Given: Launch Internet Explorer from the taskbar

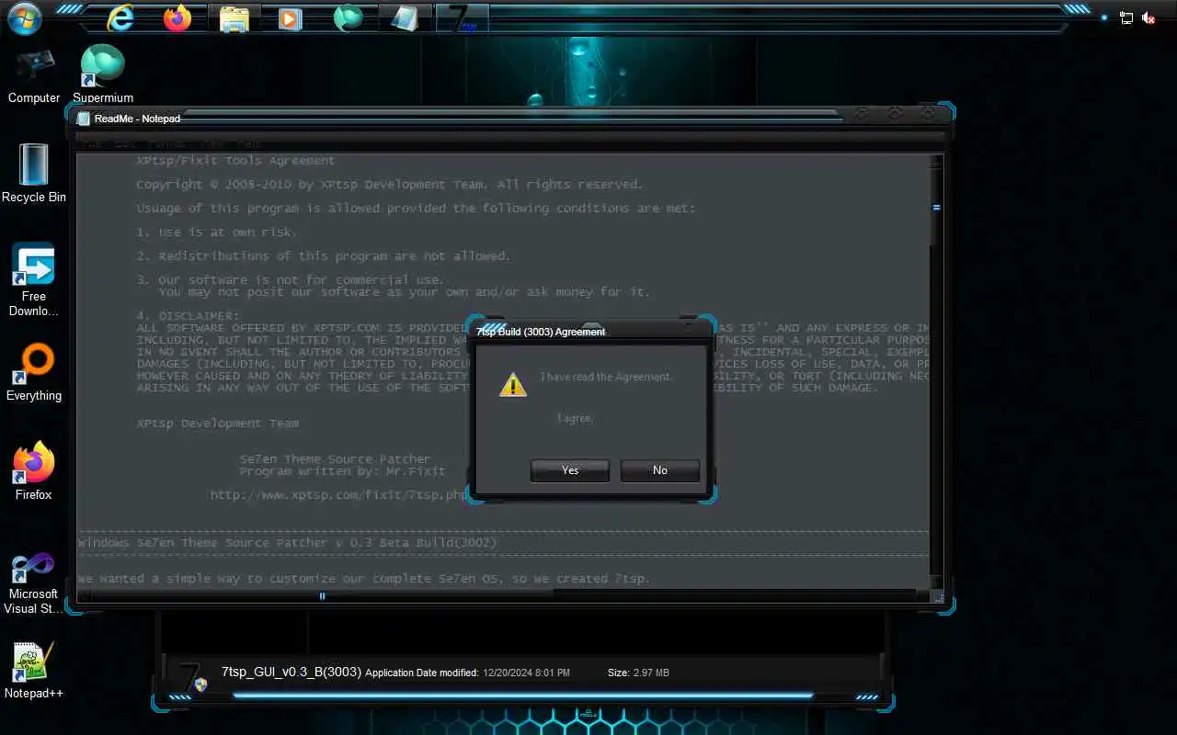Looking at the screenshot, I should pyautogui.click(x=120, y=17).
